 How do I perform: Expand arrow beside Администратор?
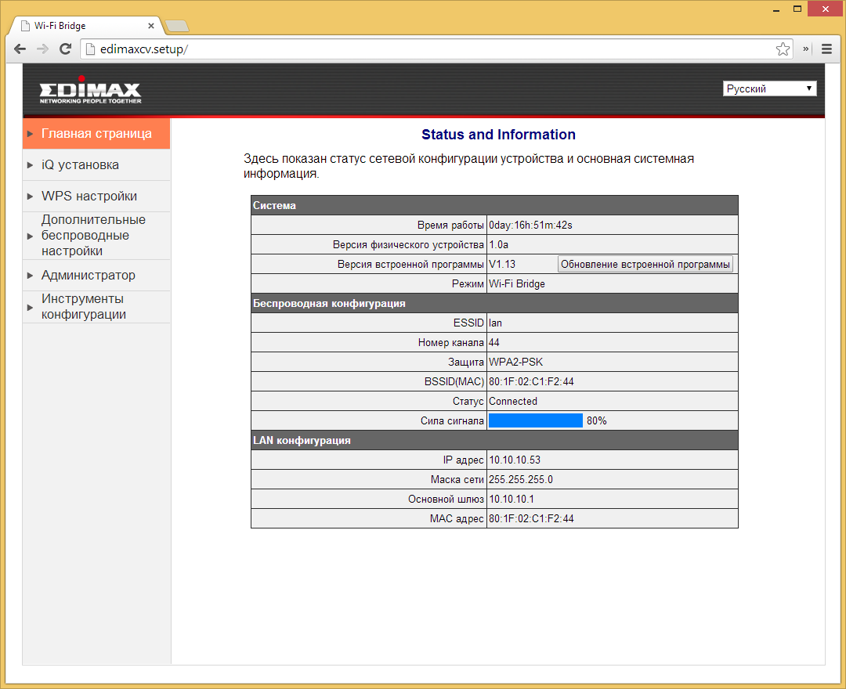(31, 276)
